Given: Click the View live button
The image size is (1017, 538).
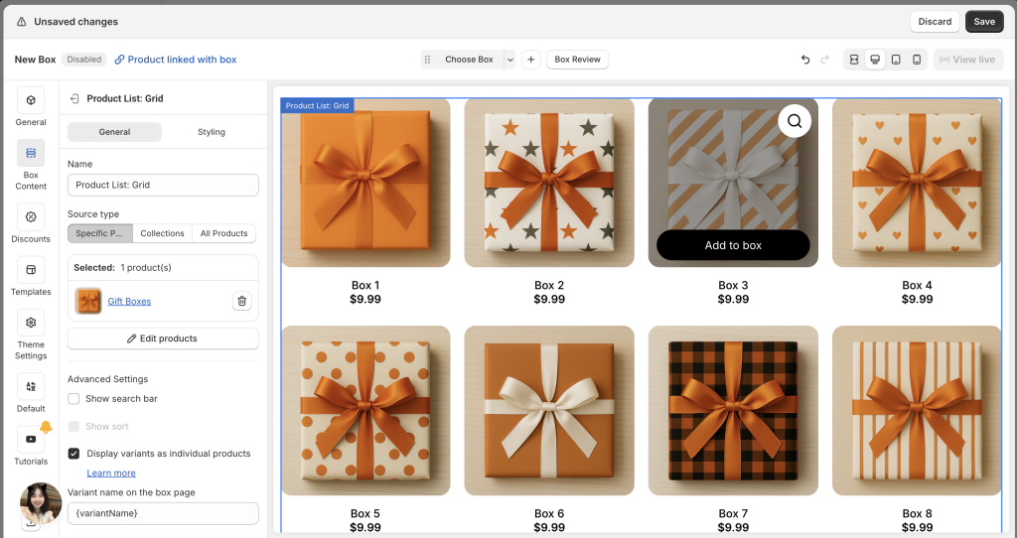Looking at the screenshot, I should 968,60.
